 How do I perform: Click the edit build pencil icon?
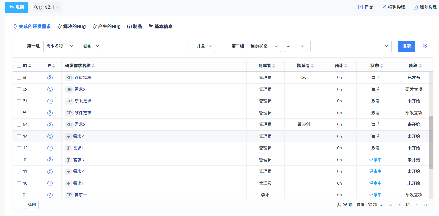384,7
